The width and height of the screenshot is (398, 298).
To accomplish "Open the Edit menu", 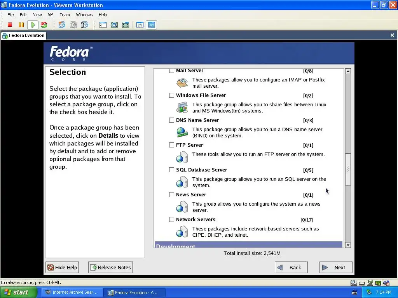I will (23, 15).
